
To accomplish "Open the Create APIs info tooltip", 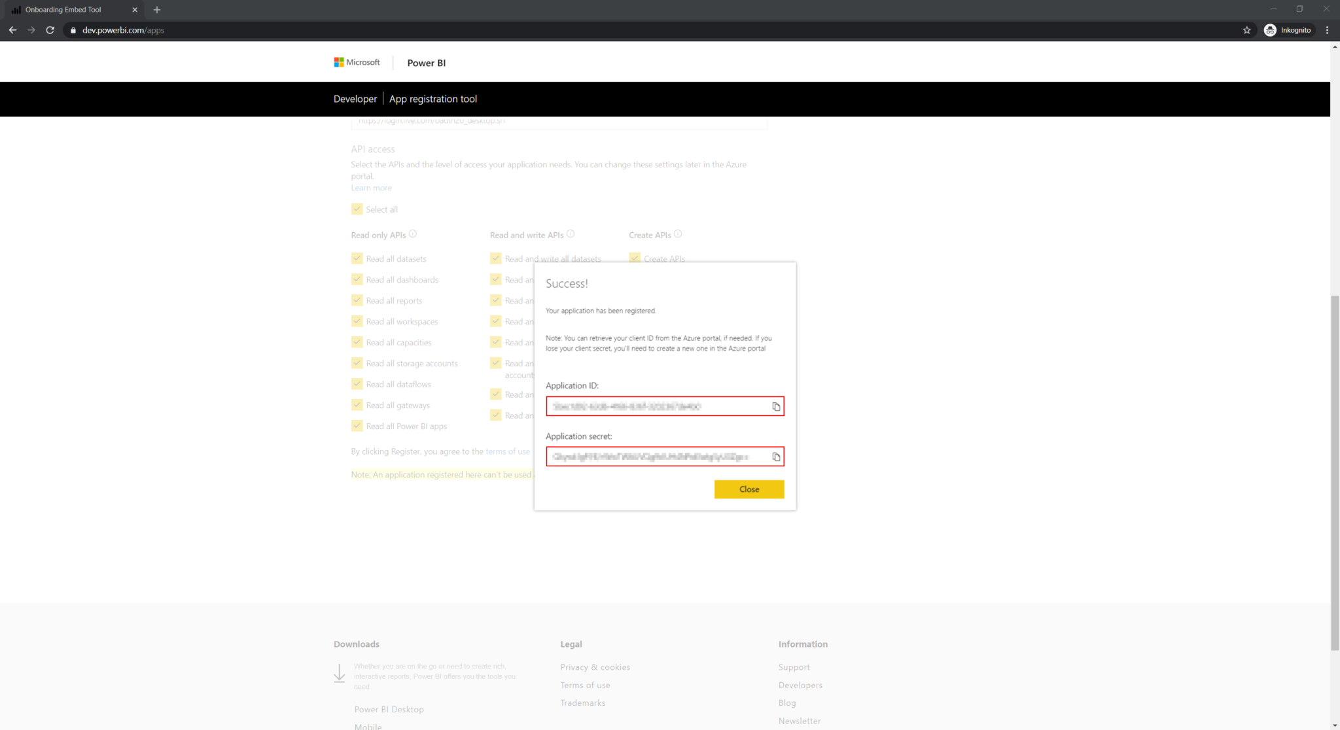I will click(679, 234).
